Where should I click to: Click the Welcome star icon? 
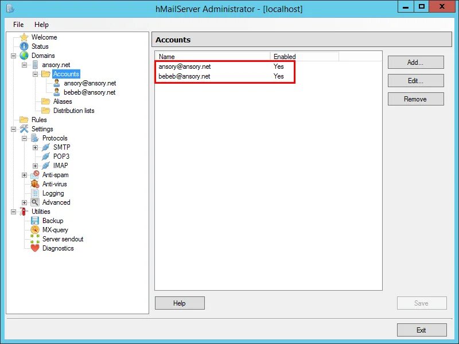(x=24, y=37)
